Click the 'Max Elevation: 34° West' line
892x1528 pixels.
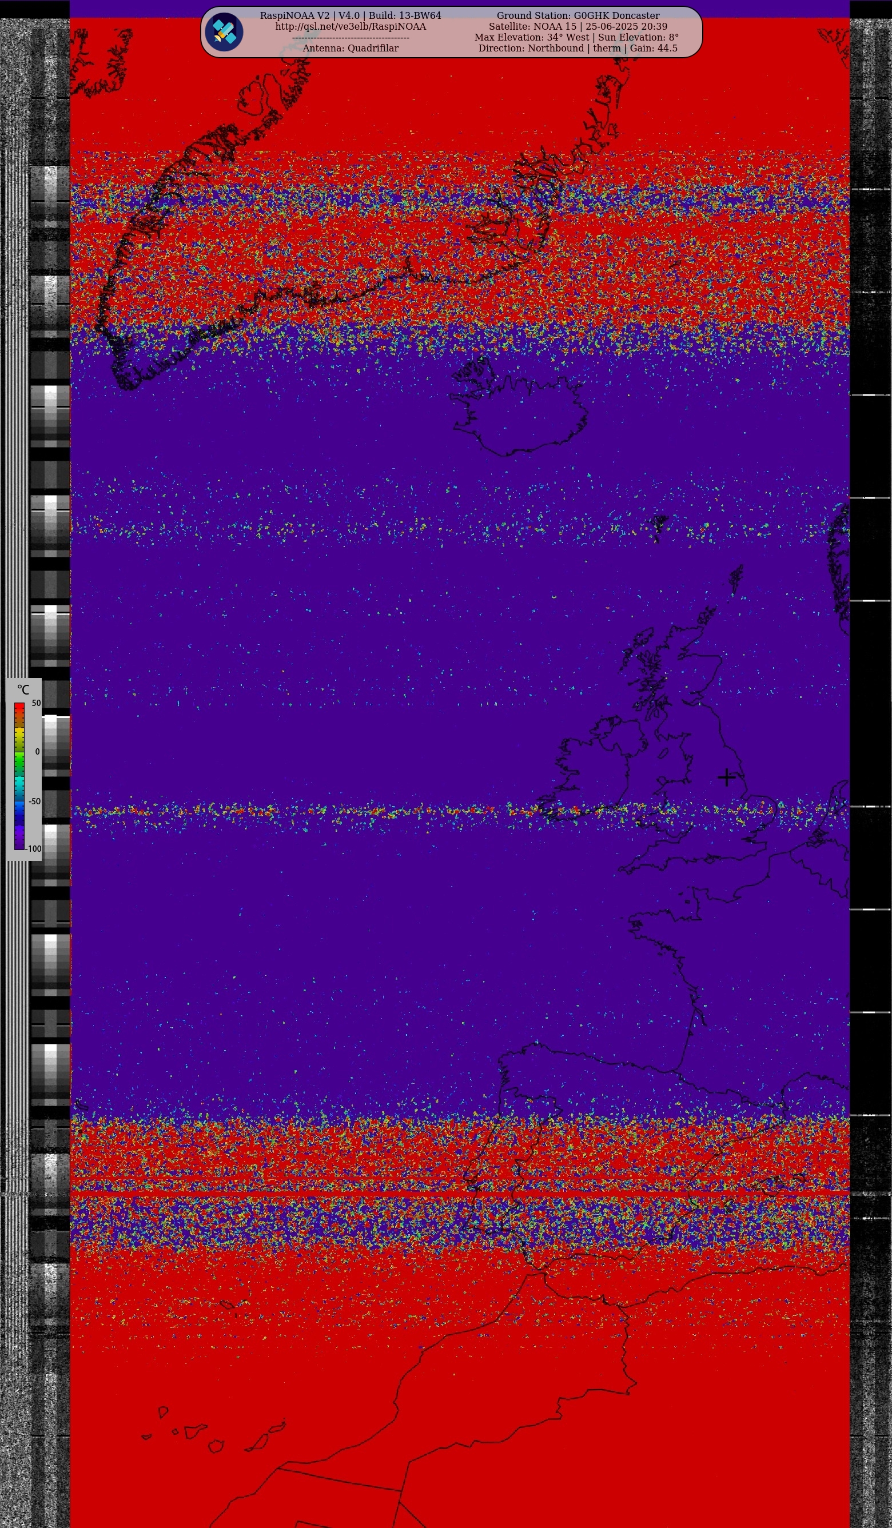[577, 38]
